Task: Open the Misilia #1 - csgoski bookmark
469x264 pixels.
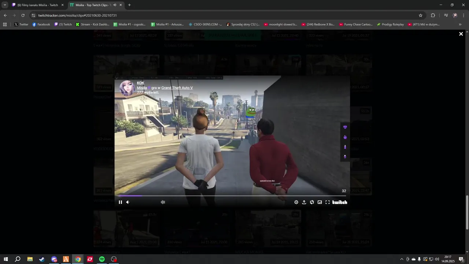Action: coord(129,25)
